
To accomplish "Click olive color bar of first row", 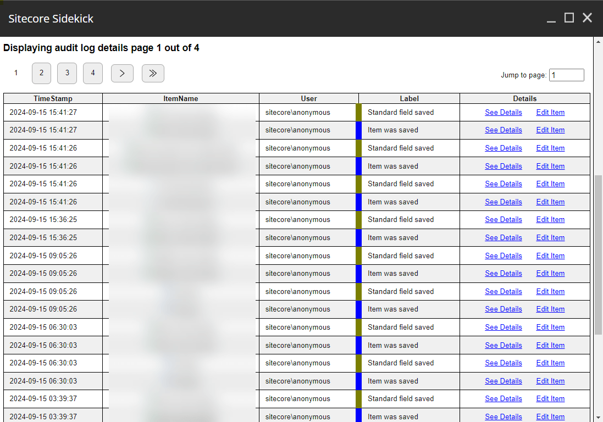I will (x=359, y=113).
